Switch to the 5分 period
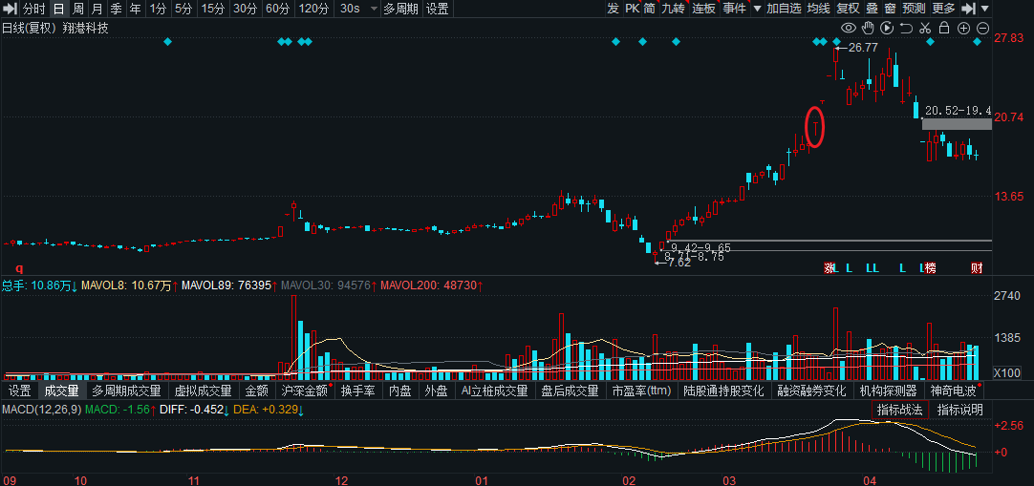This screenshot has height=486, width=1034. tap(184, 9)
